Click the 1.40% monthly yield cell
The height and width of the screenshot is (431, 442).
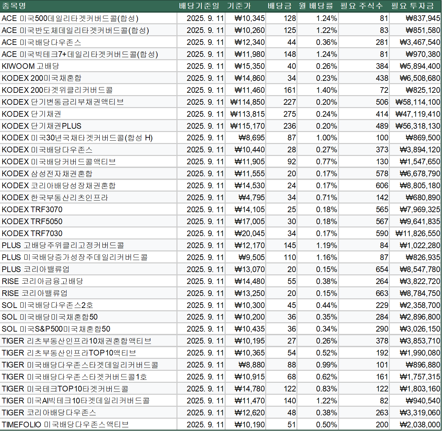[x=318, y=90]
